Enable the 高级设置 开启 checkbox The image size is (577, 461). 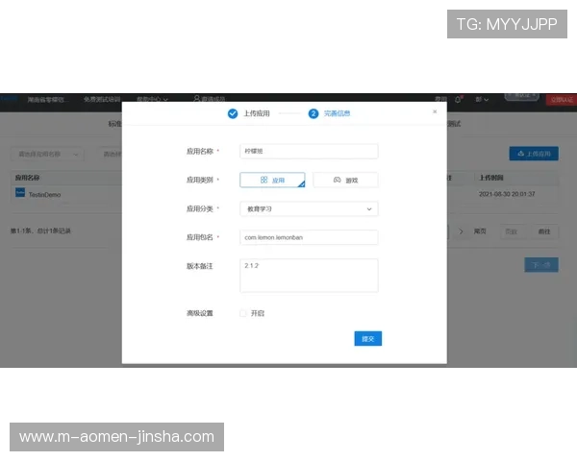click(x=243, y=313)
